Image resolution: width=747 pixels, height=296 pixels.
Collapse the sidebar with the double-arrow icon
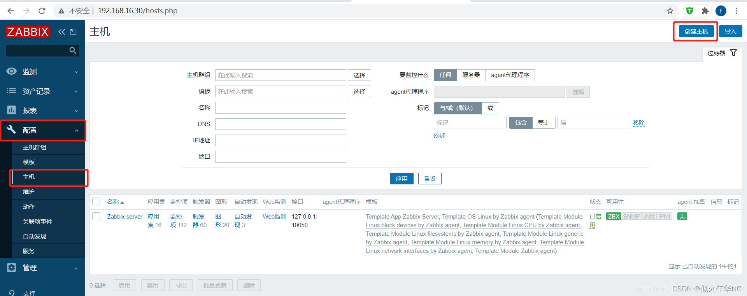61,32
